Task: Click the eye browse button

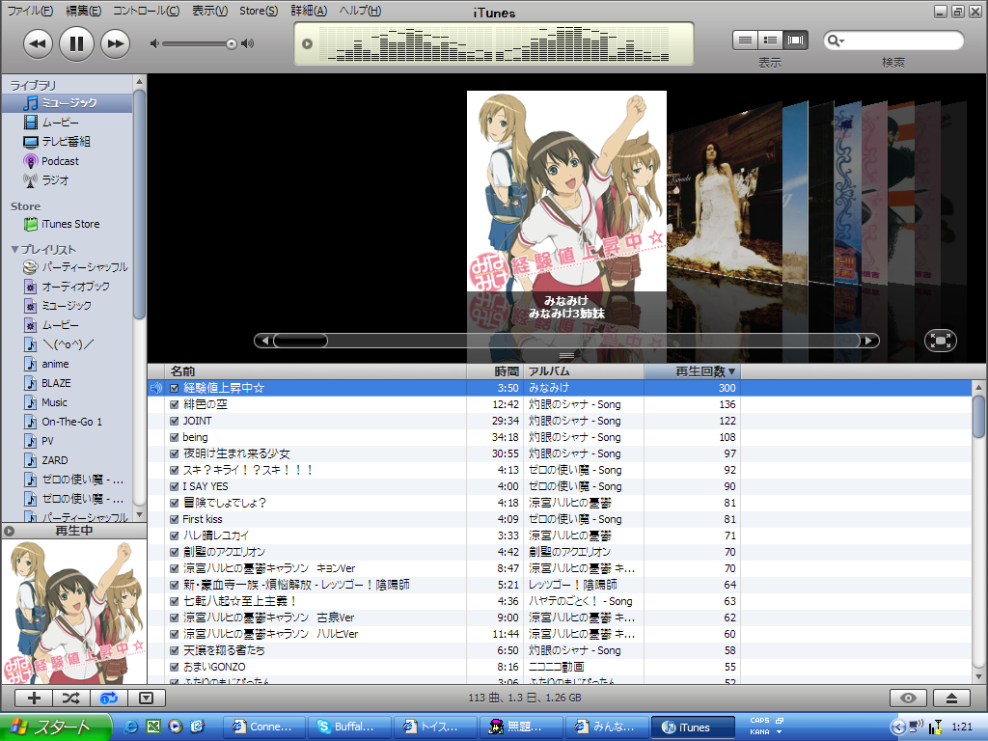Action: click(x=908, y=698)
